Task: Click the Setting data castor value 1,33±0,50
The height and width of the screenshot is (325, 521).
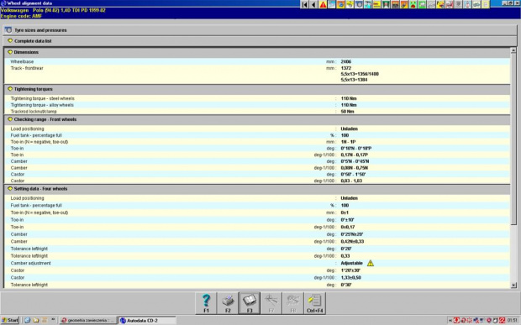Action: (x=351, y=277)
